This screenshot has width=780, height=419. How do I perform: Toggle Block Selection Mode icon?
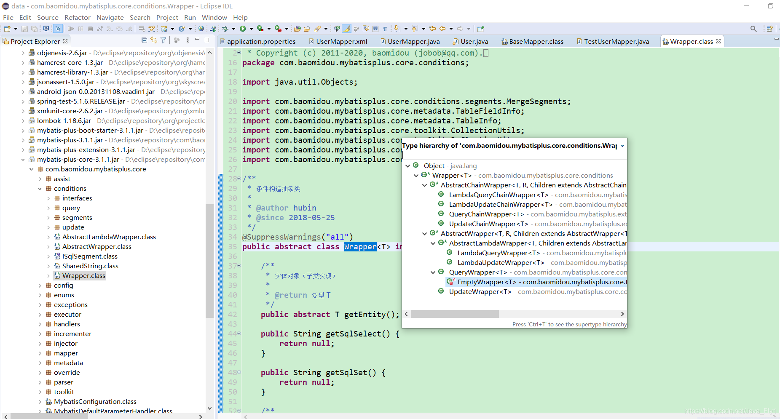pos(375,29)
